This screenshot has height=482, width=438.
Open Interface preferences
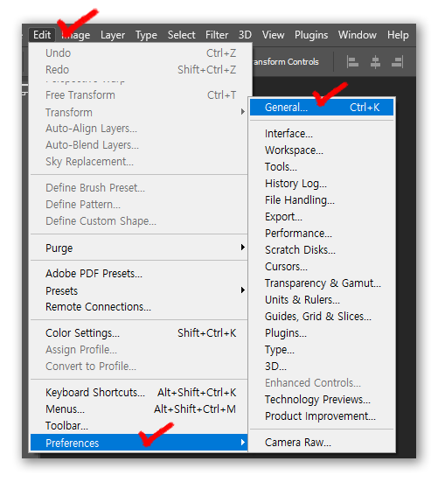(322, 134)
